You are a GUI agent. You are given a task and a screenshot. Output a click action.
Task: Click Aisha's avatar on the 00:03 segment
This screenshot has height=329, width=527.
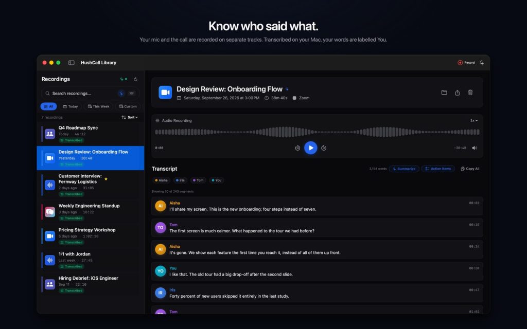(x=161, y=206)
